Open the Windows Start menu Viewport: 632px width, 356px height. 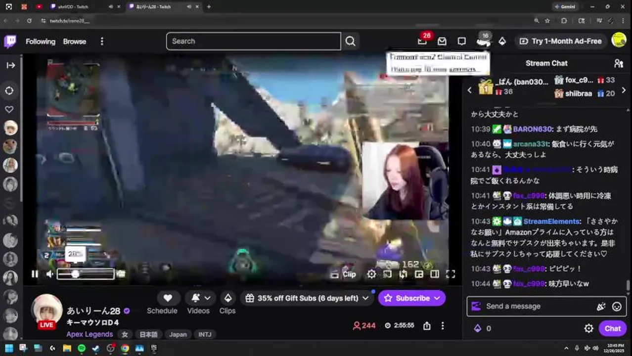8,348
